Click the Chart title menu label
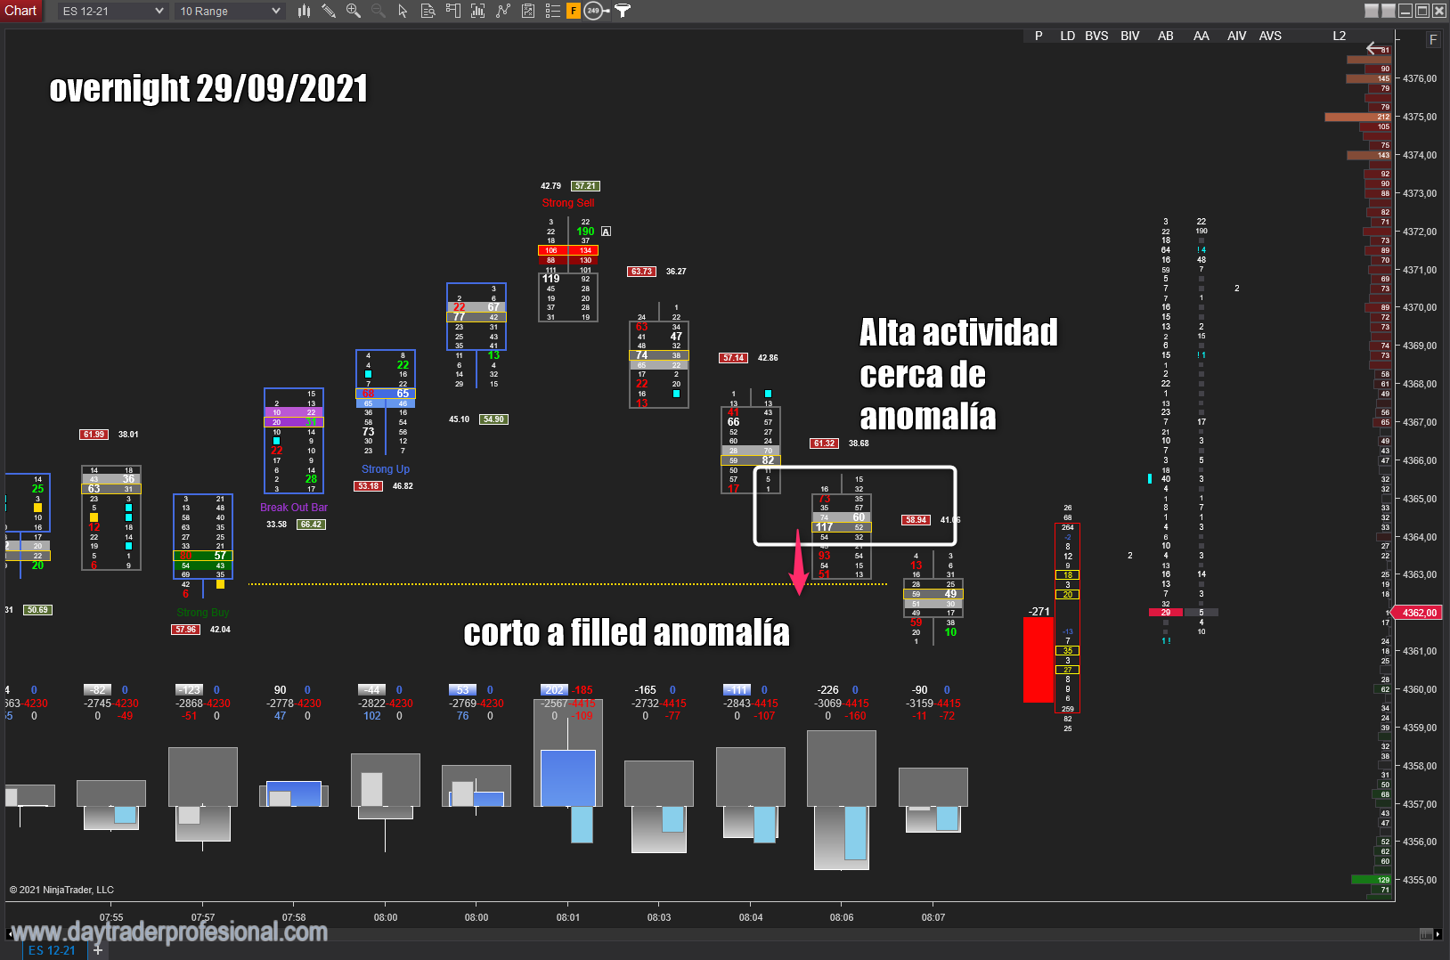 pos(21,11)
